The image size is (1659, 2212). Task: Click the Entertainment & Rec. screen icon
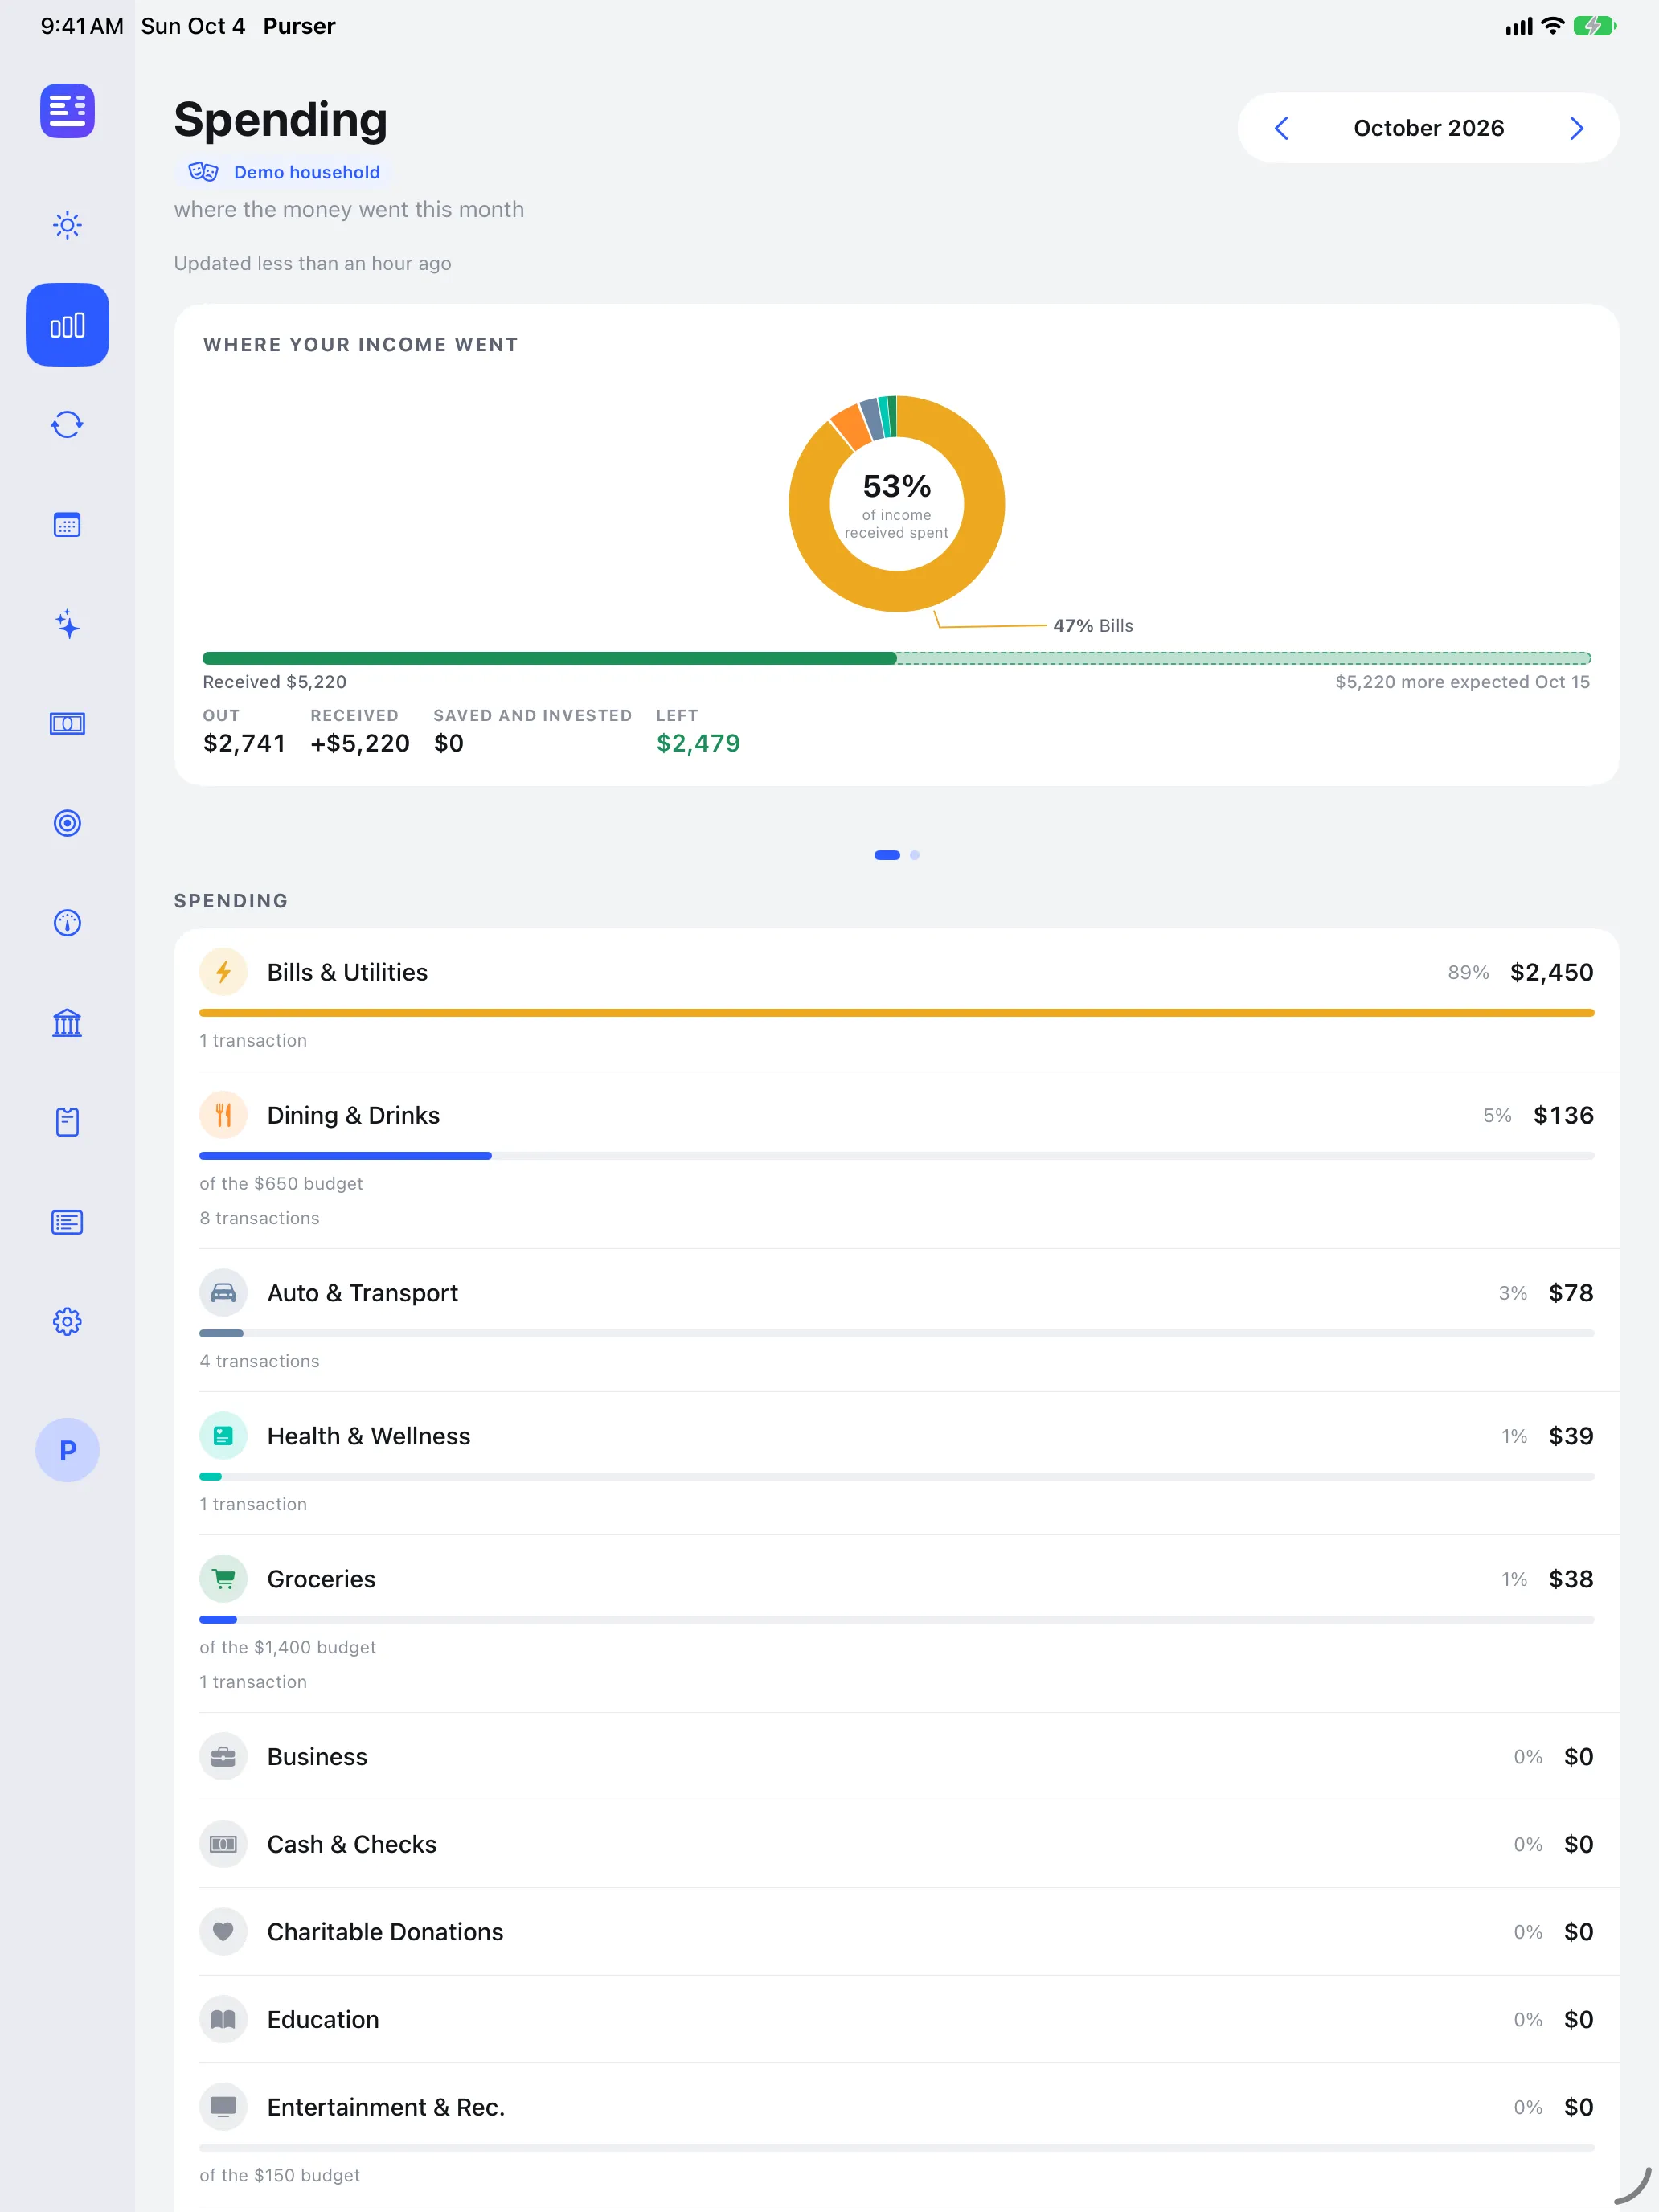pos(223,2107)
